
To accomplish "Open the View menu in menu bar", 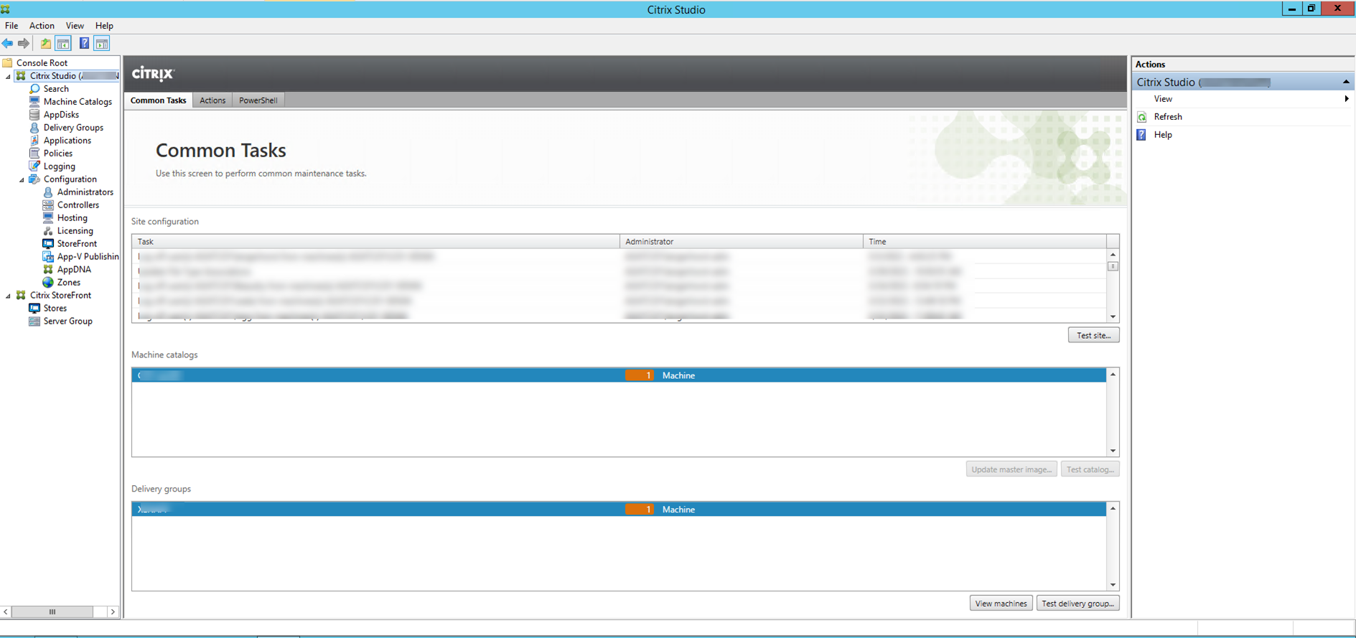I will 75,26.
